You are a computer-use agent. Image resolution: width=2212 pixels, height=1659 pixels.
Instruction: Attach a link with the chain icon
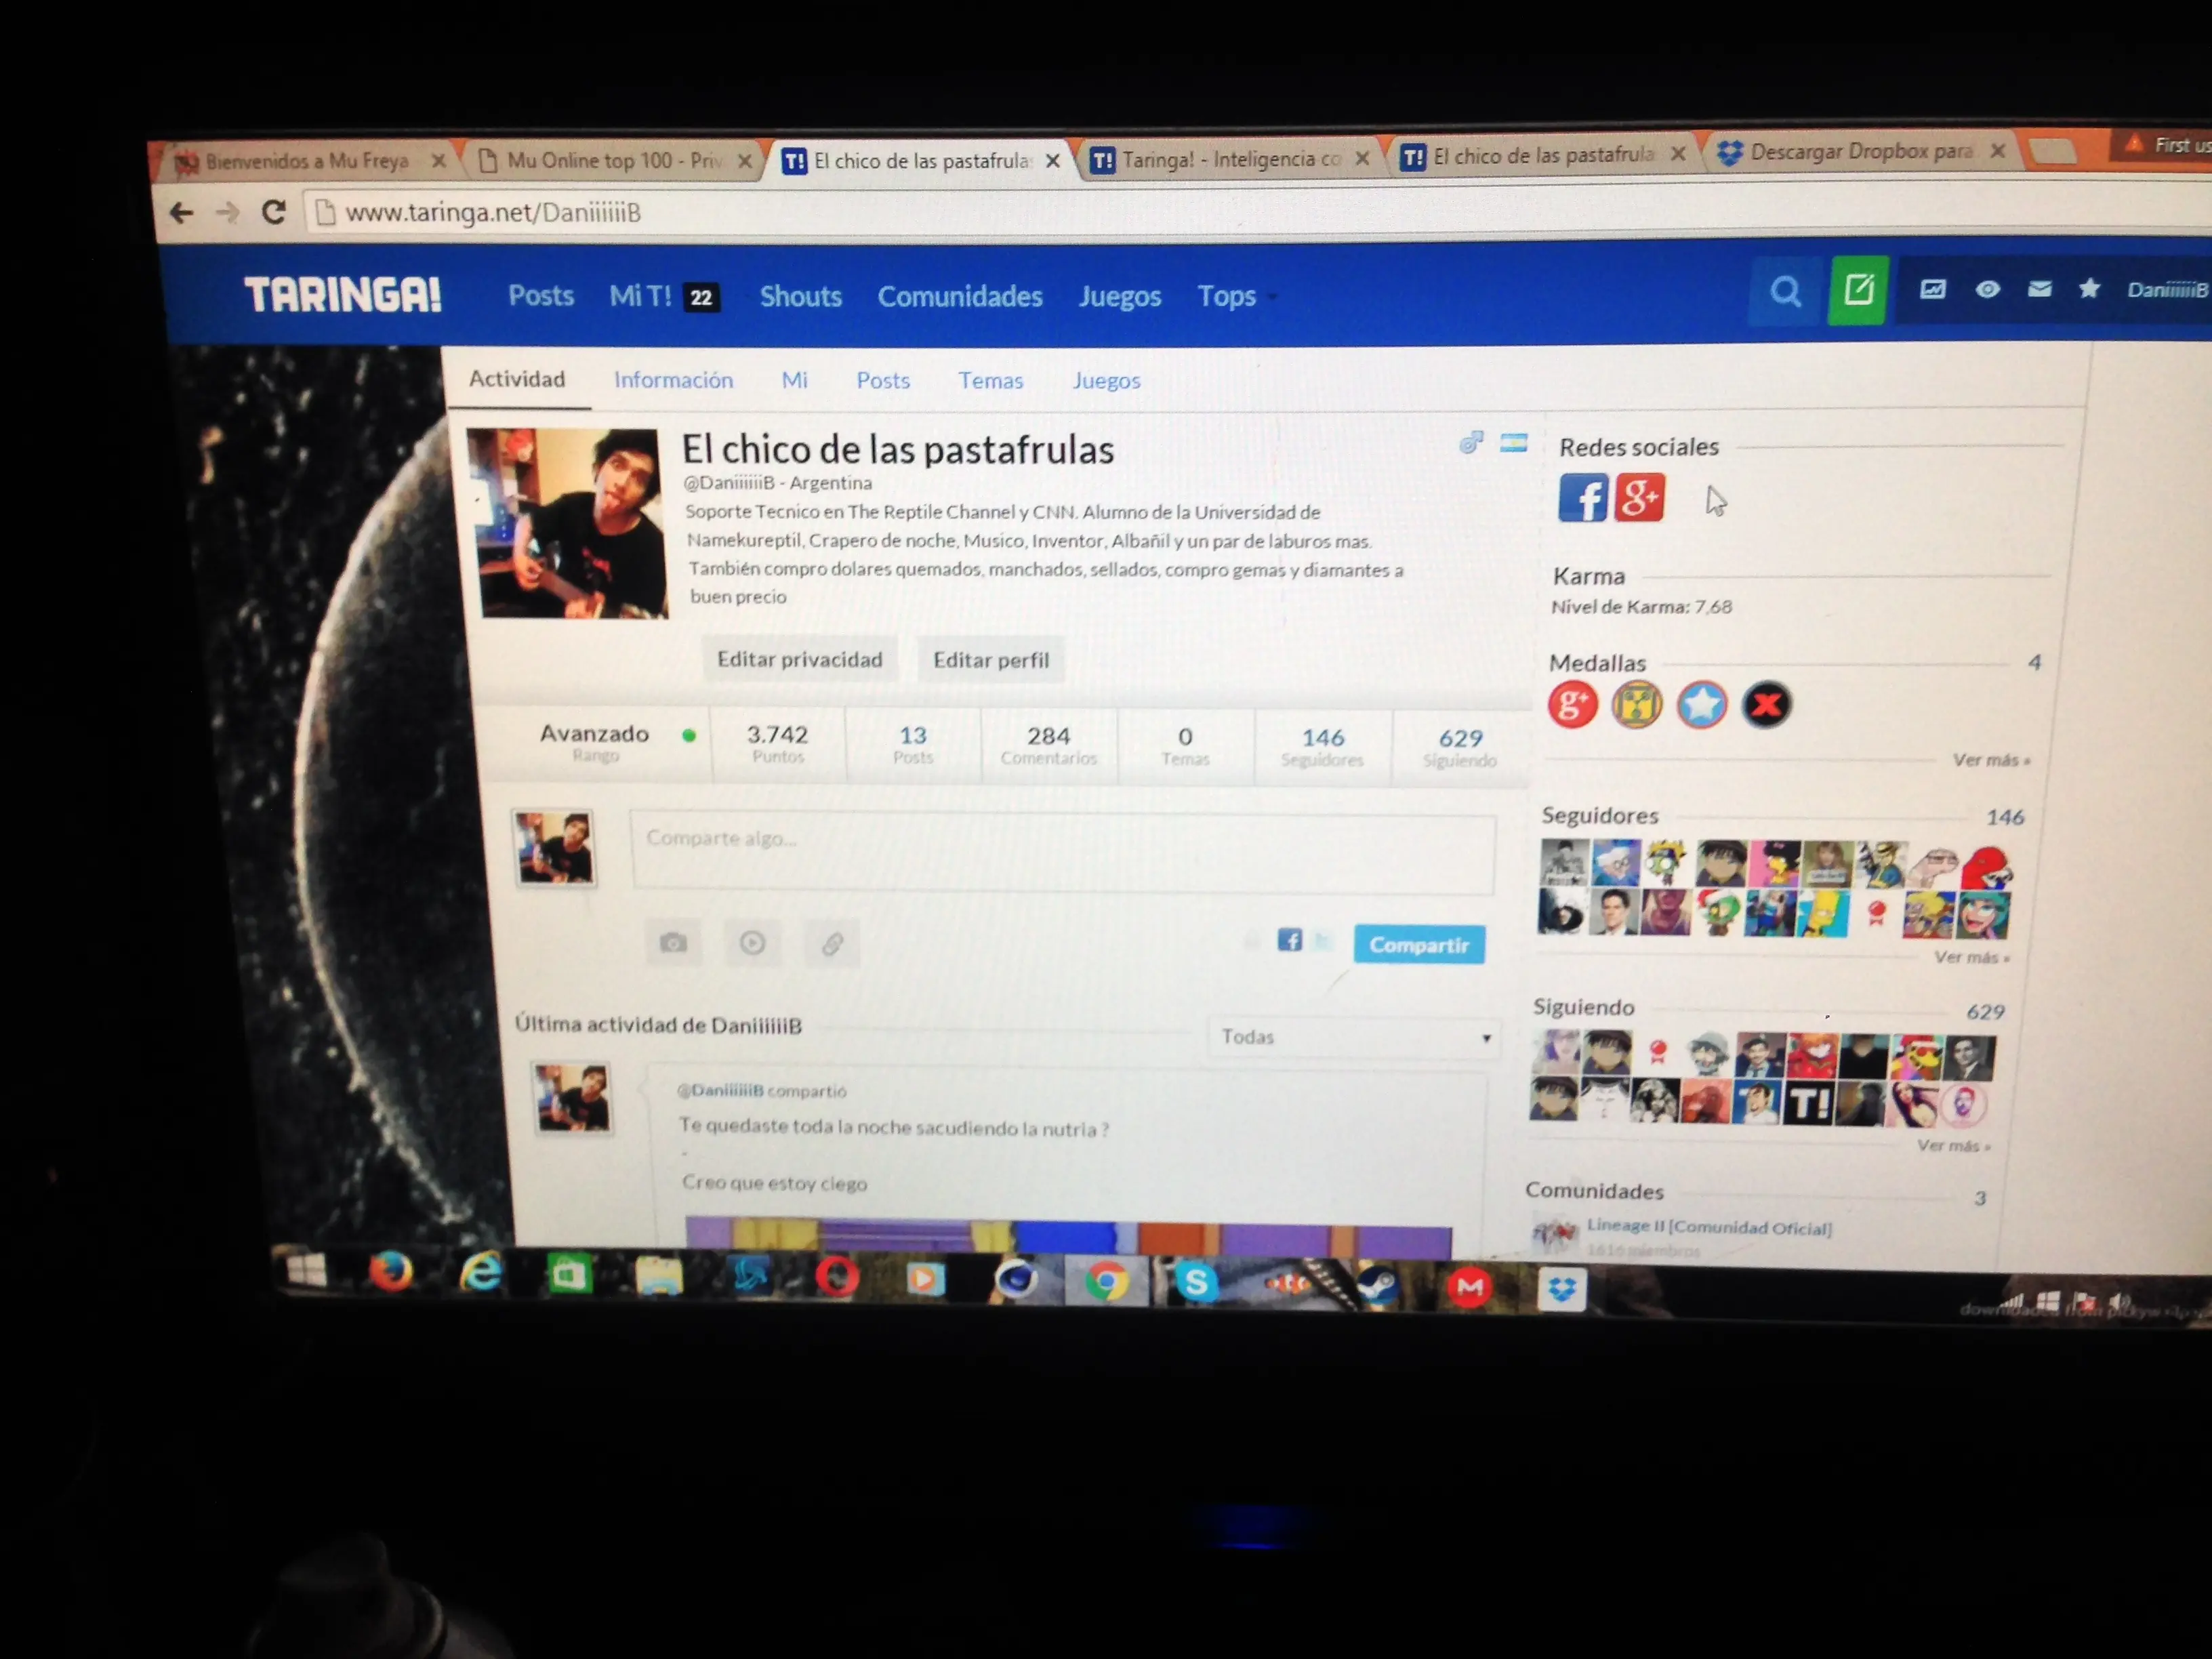(x=832, y=943)
